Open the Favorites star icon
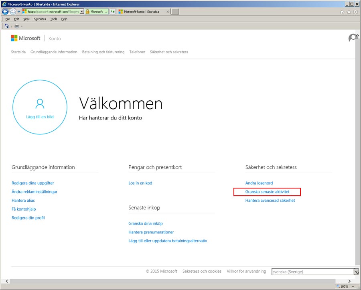 [x=349, y=12]
